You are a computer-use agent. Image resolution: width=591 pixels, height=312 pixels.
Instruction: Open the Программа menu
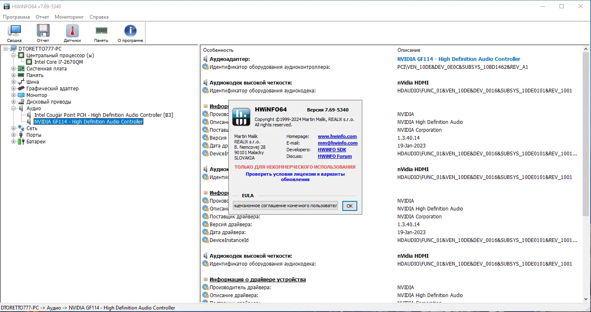[17, 17]
